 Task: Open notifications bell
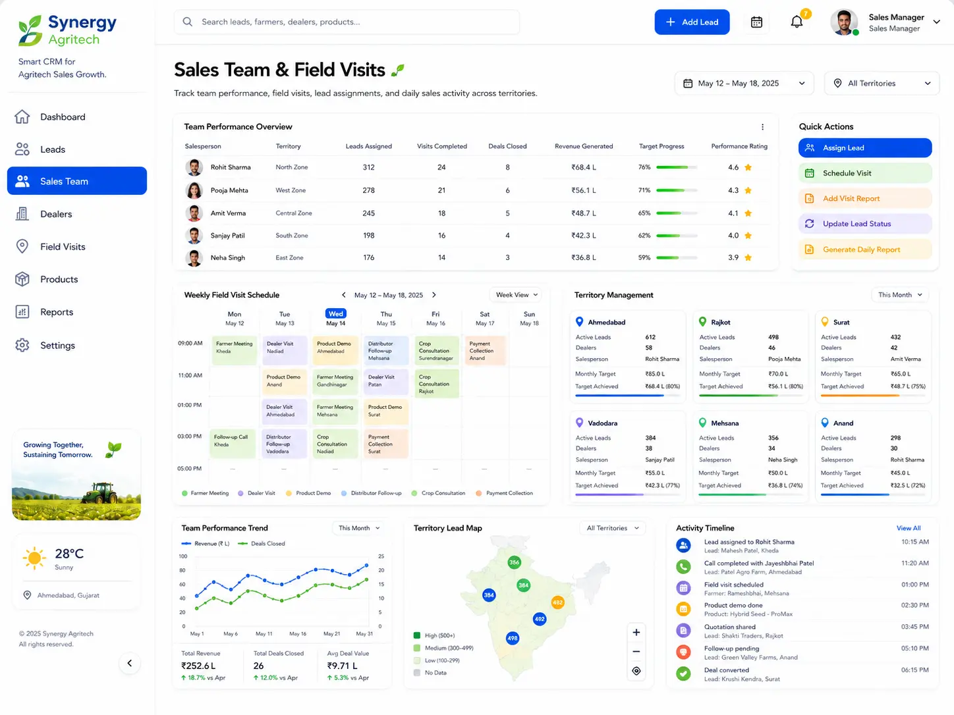pyautogui.click(x=797, y=22)
